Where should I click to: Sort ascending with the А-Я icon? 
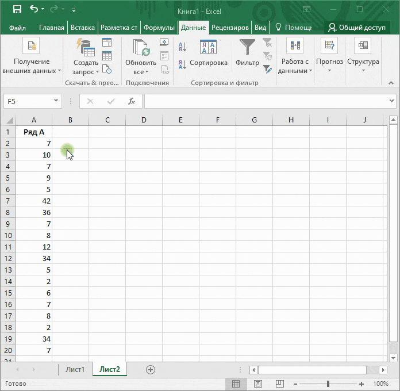tap(182, 47)
